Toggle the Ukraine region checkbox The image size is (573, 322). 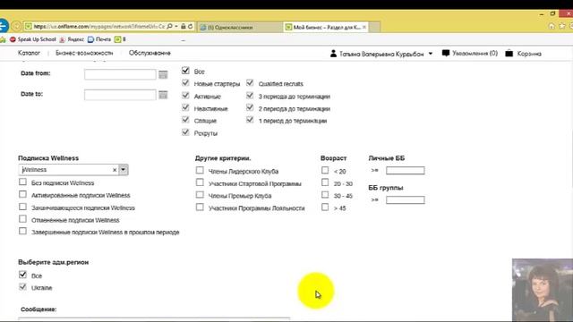22,286
